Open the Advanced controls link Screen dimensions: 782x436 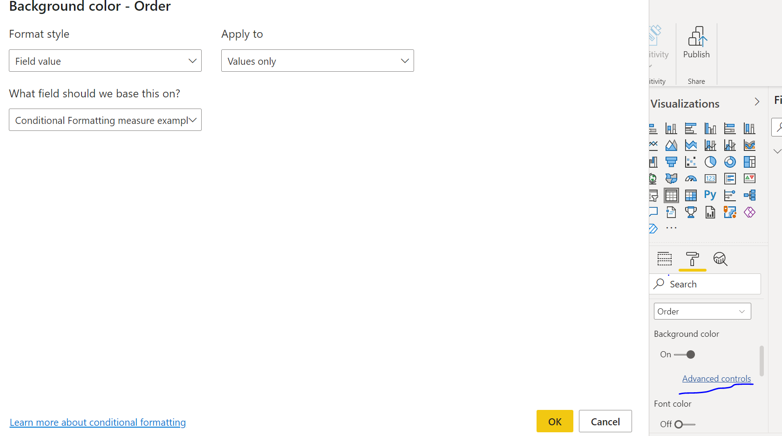(717, 379)
